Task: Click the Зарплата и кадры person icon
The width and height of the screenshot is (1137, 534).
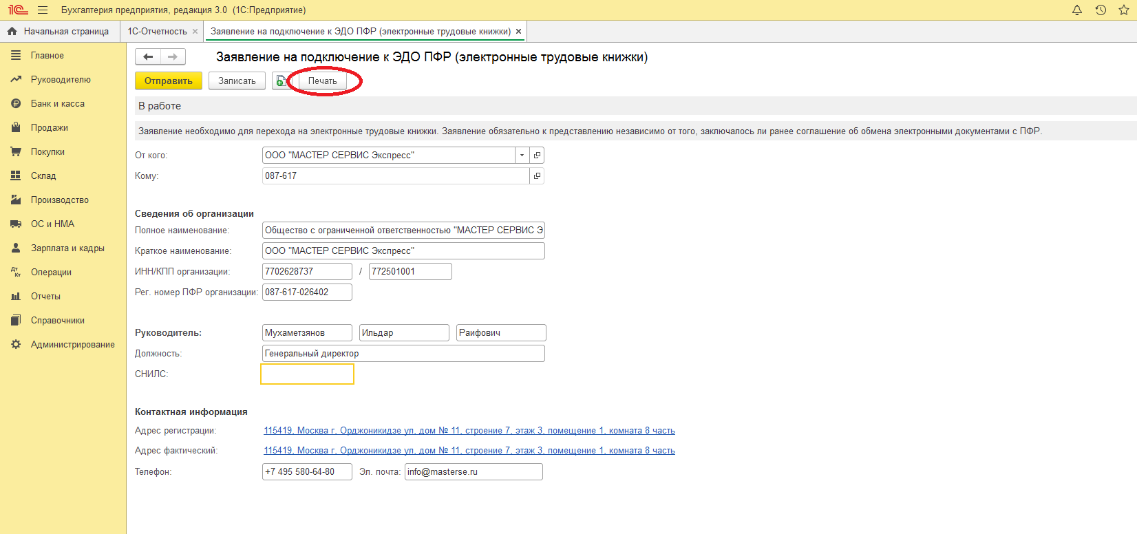Action: pos(16,248)
